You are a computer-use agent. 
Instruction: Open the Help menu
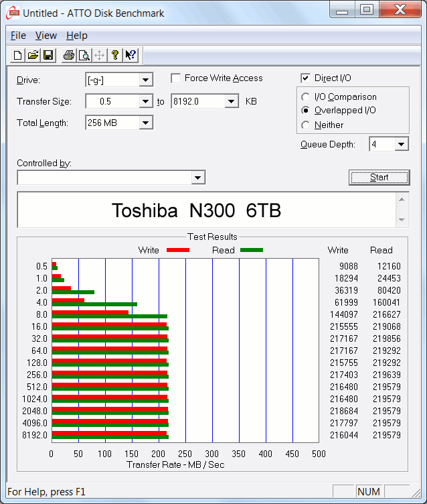click(77, 36)
